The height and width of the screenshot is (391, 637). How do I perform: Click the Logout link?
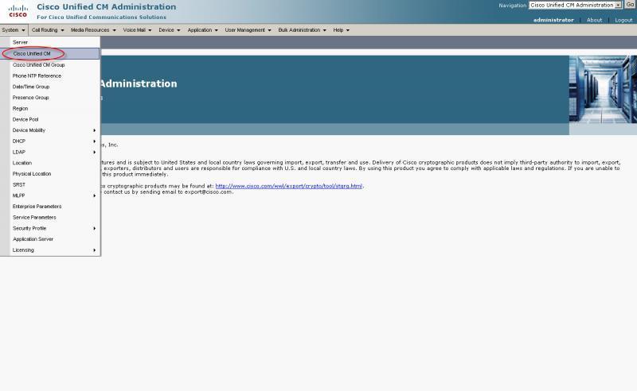[623, 20]
